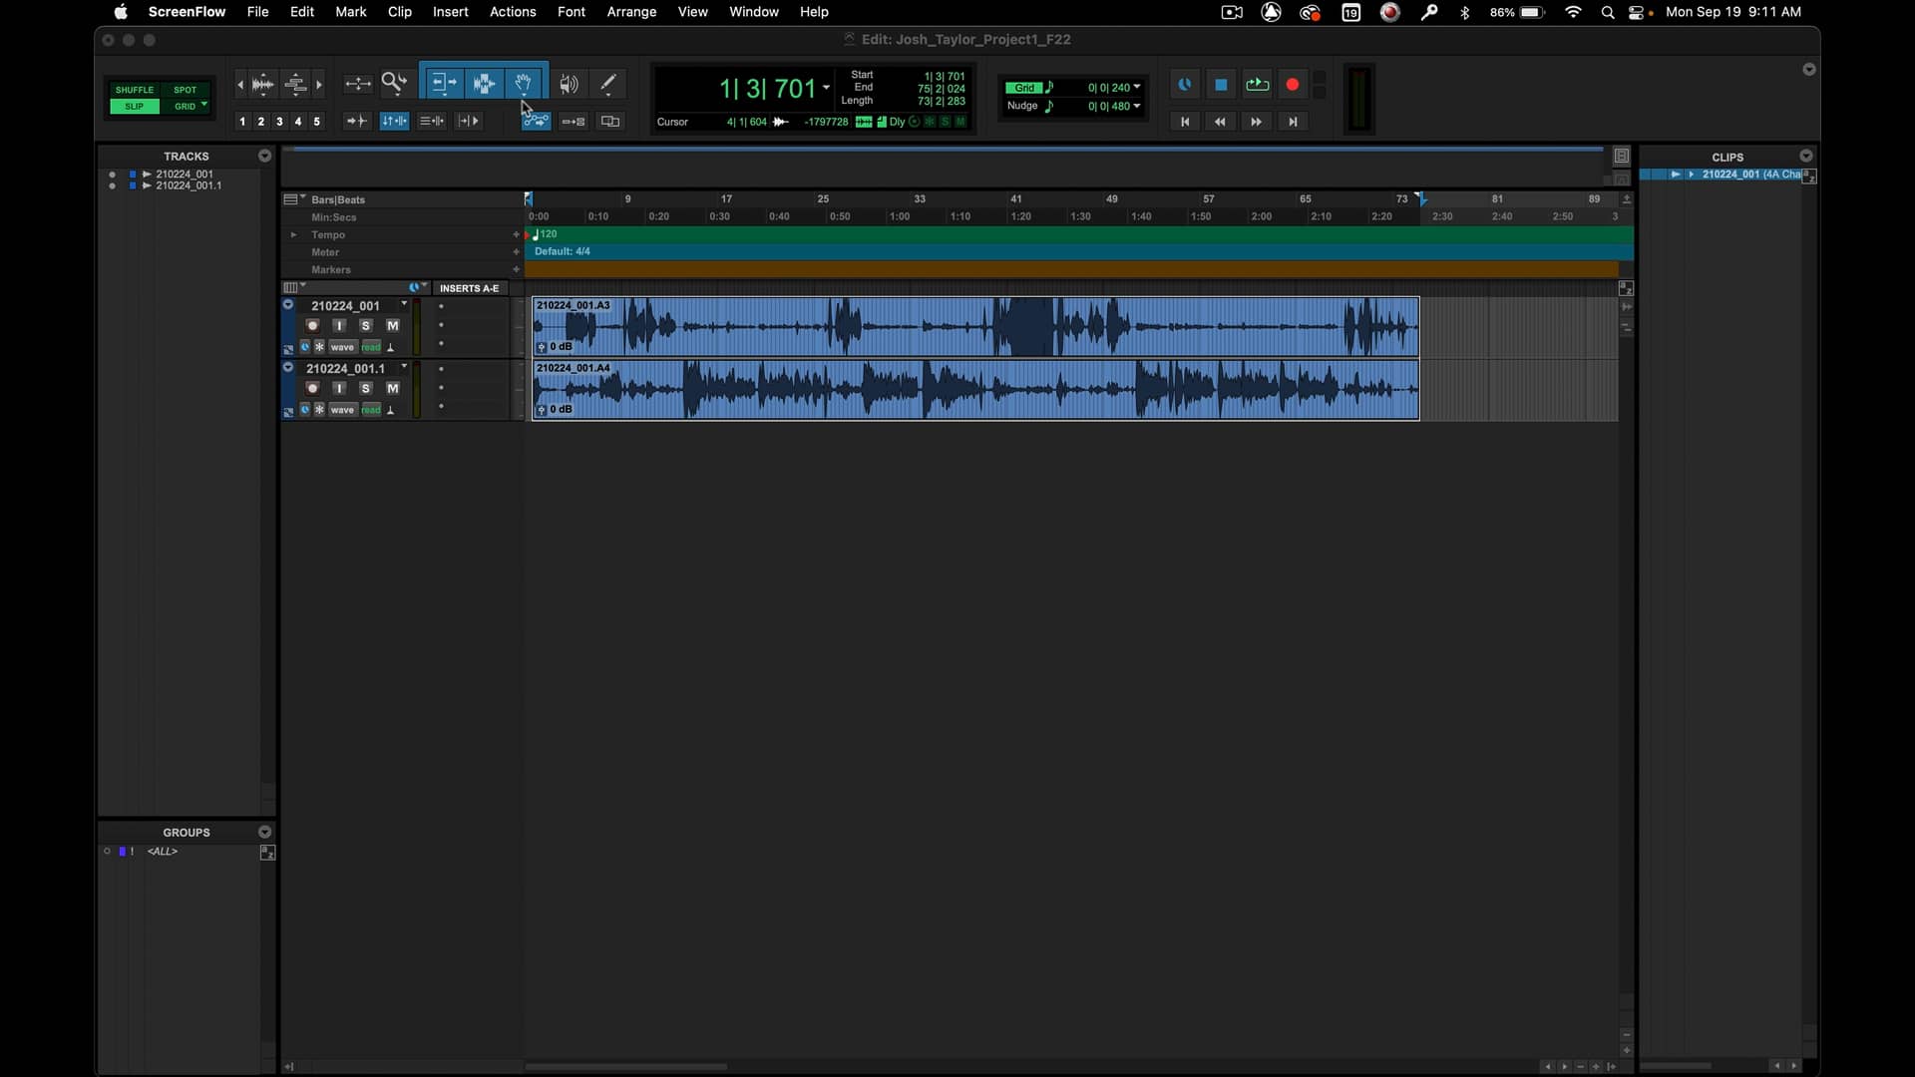Image resolution: width=1915 pixels, height=1077 pixels.
Task: Click the Stop transport button
Action: click(x=1221, y=85)
